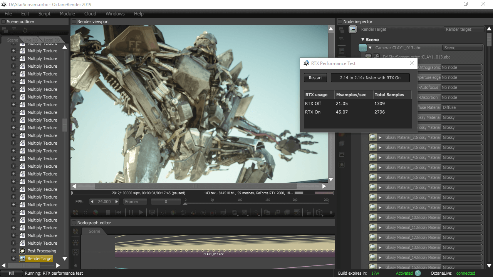Click the copy to clipboard icon in viewport toolbar
This screenshot has height=277, width=493.
coord(267,212)
